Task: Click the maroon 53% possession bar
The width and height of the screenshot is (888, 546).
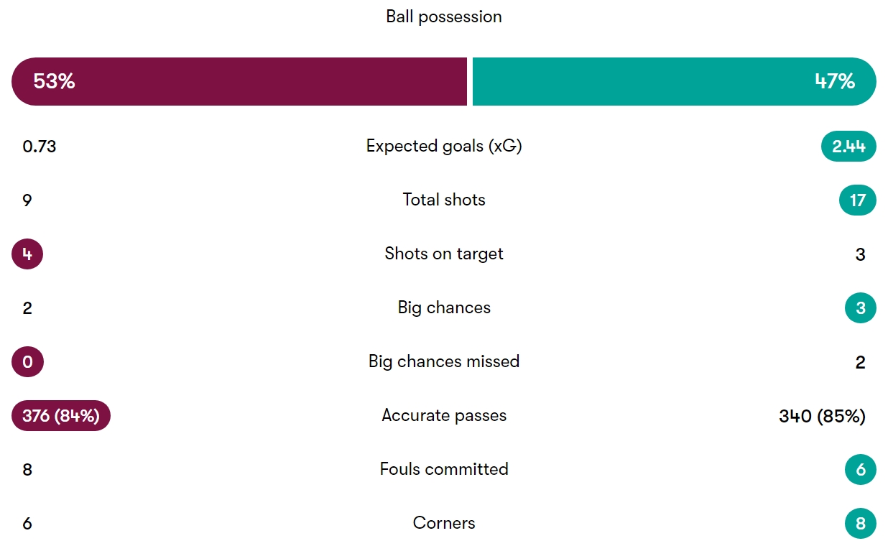Action: (x=239, y=81)
